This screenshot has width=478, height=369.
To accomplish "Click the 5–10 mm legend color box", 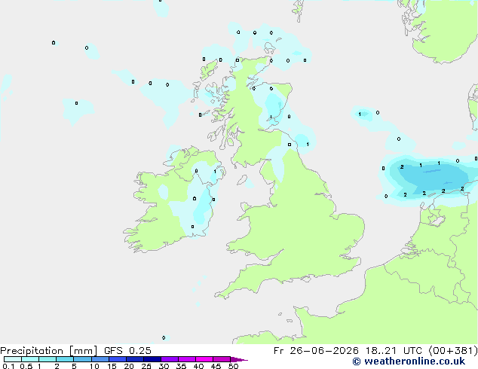I will click(x=82, y=359).
